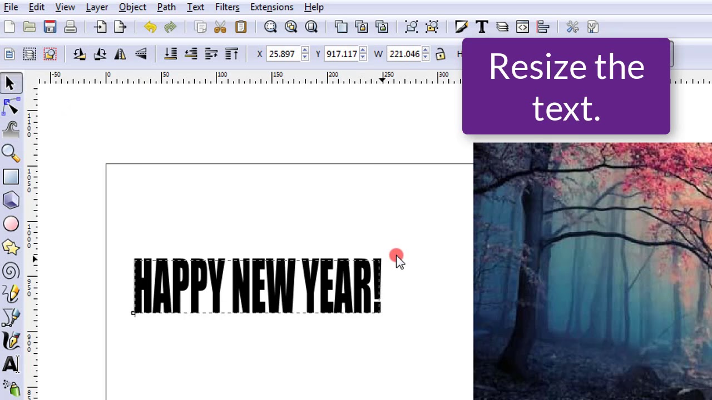712x400 pixels.
Task: Click the W width field
Action: [x=404, y=54]
